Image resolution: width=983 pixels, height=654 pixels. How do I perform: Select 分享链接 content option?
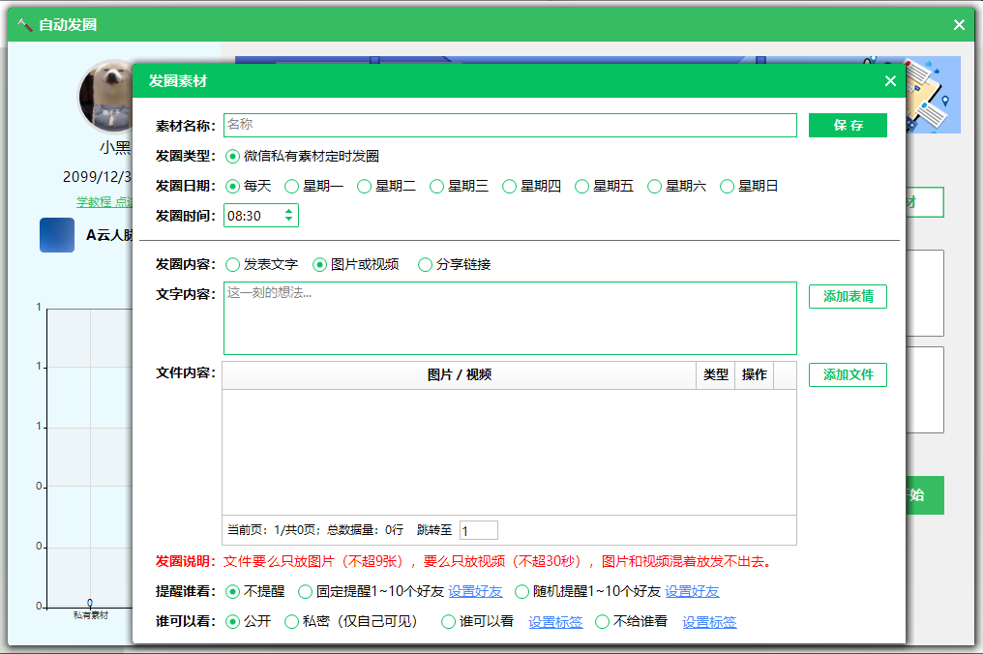click(x=425, y=263)
